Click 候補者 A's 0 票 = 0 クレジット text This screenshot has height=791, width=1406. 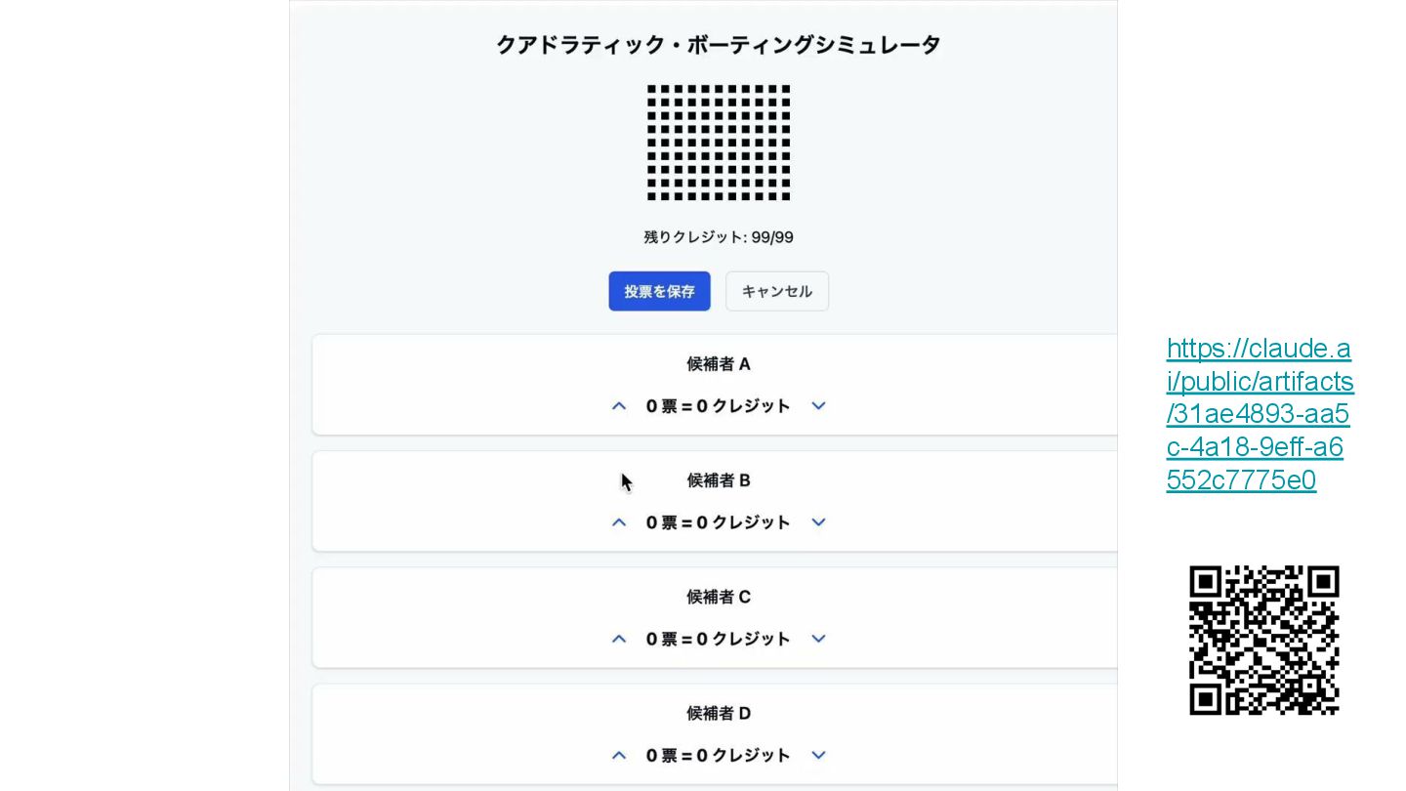[x=719, y=406]
